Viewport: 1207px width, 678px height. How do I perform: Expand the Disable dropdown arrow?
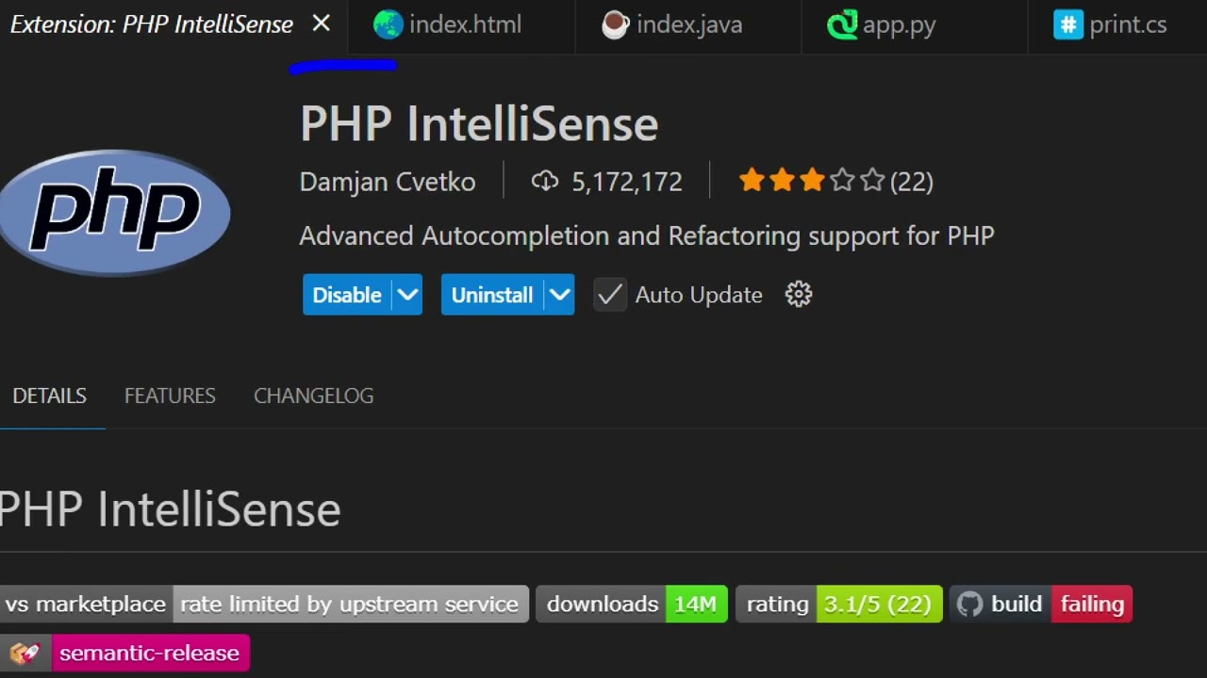407,295
